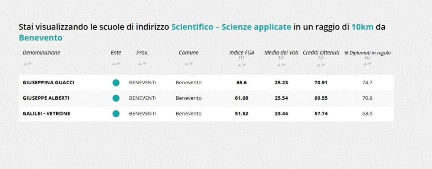Click the Scientifico – Scienze applicate heading link

(231, 27)
